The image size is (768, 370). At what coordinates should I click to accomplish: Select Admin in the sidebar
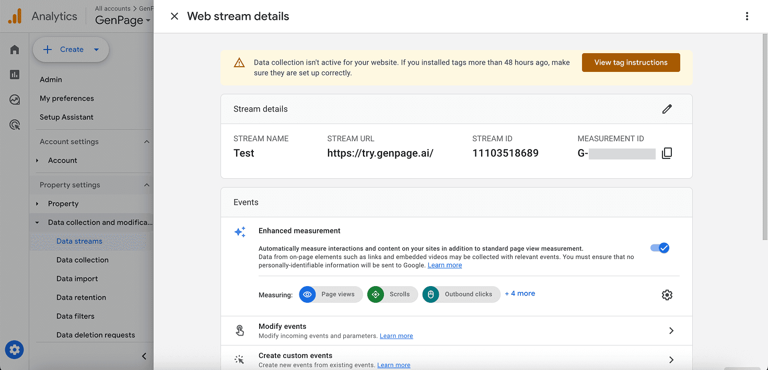pos(51,80)
